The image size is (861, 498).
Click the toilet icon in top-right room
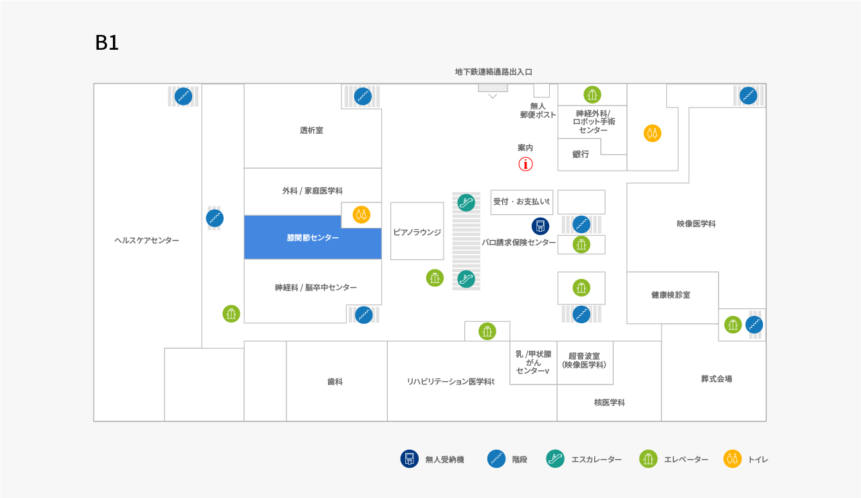653,133
